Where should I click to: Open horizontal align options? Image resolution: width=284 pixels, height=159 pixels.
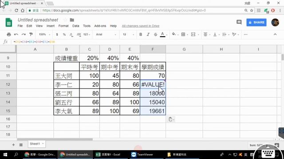pyautogui.click(x=206, y=34)
